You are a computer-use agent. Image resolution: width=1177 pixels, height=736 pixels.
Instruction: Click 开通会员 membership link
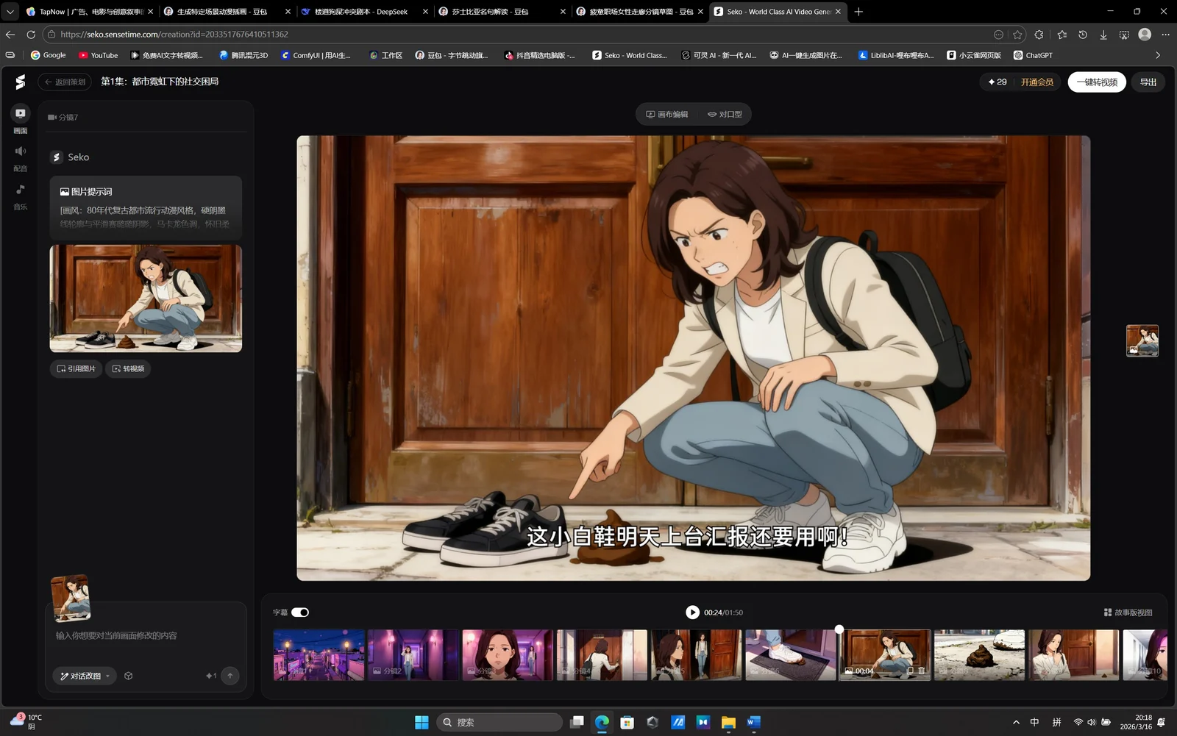click(x=1037, y=82)
